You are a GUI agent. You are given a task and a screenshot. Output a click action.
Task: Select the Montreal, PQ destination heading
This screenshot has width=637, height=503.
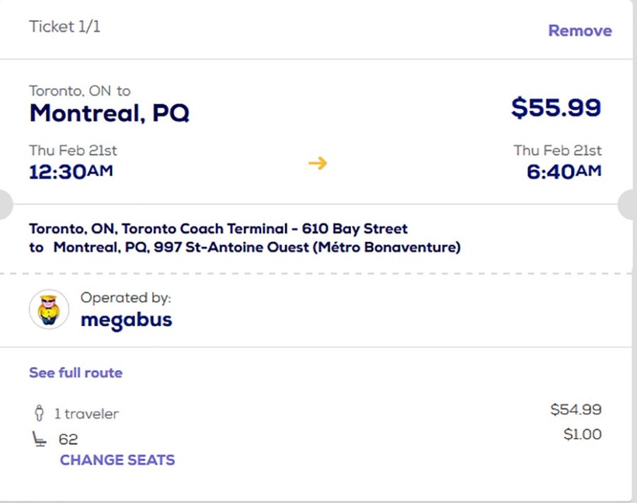point(109,113)
